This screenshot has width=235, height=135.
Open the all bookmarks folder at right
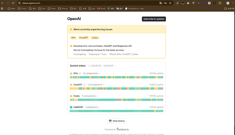tap(229, 9)
